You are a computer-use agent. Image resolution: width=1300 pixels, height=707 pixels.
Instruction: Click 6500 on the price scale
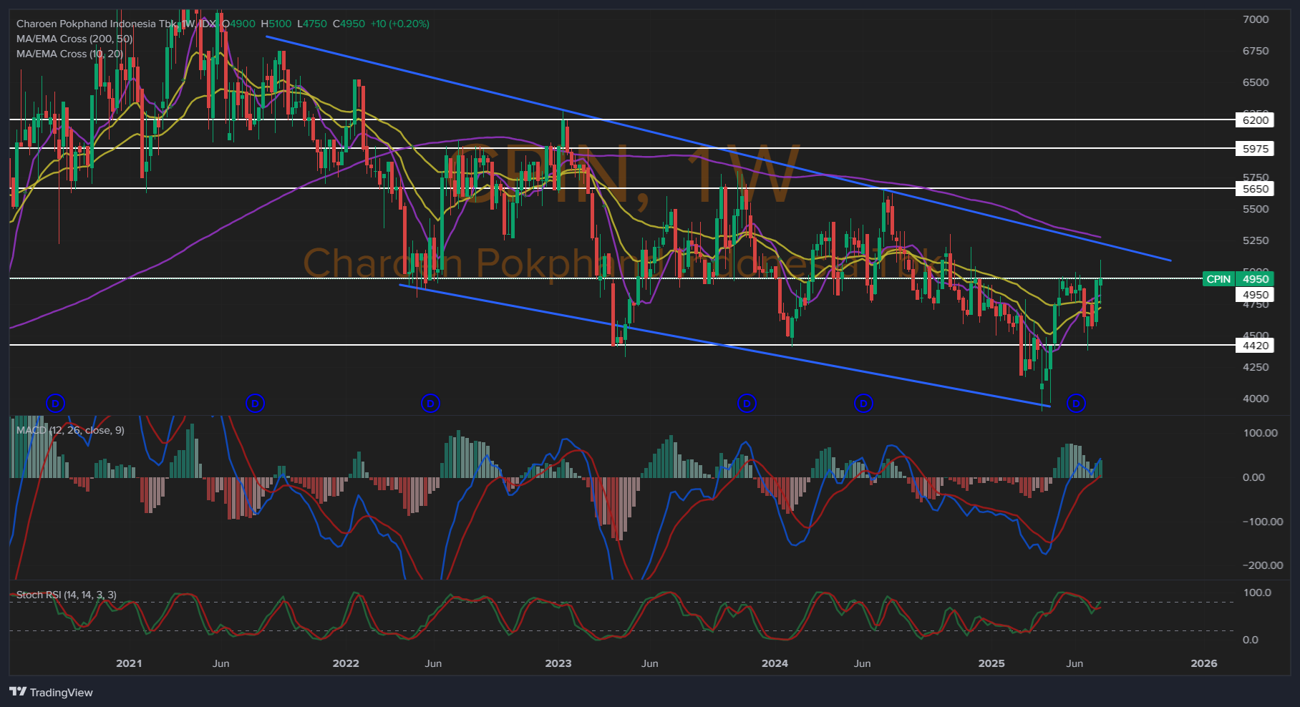click(1256, 82)
